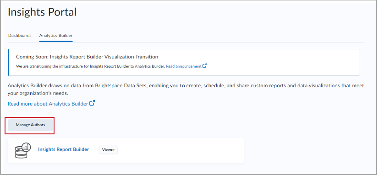Screen dimensions: 378x175
Task: Click external-link icon after Read more about Analytics Builder
Action: coord(92,103)
